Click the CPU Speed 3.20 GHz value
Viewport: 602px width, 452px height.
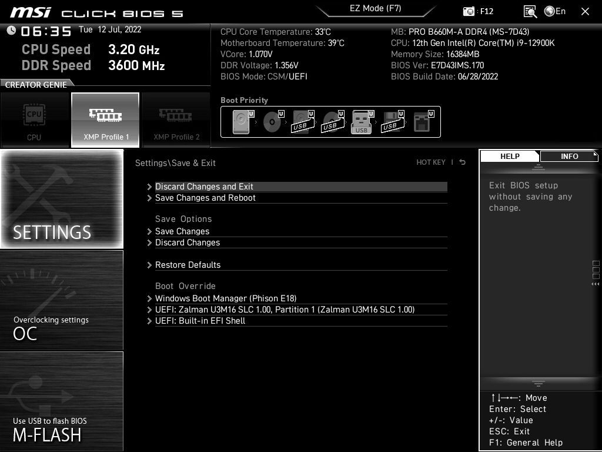coord(133,49)
